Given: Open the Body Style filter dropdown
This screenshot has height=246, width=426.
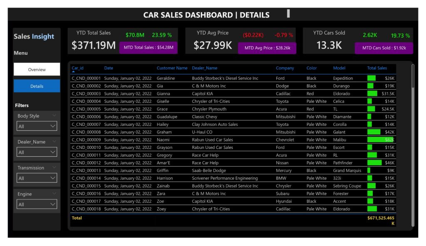Looking at the screenshot, I should coord(37,126).
